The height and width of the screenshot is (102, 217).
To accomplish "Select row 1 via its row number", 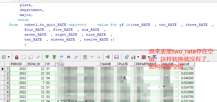I will click(x=7, y=69).
